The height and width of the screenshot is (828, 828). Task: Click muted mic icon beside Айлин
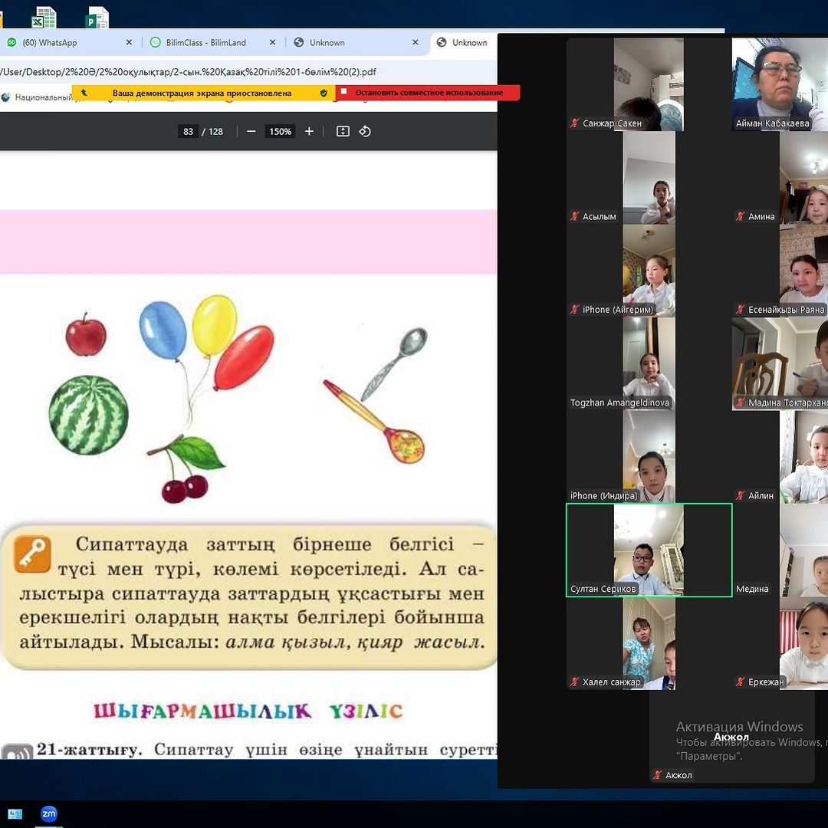(x=741, y=495)
